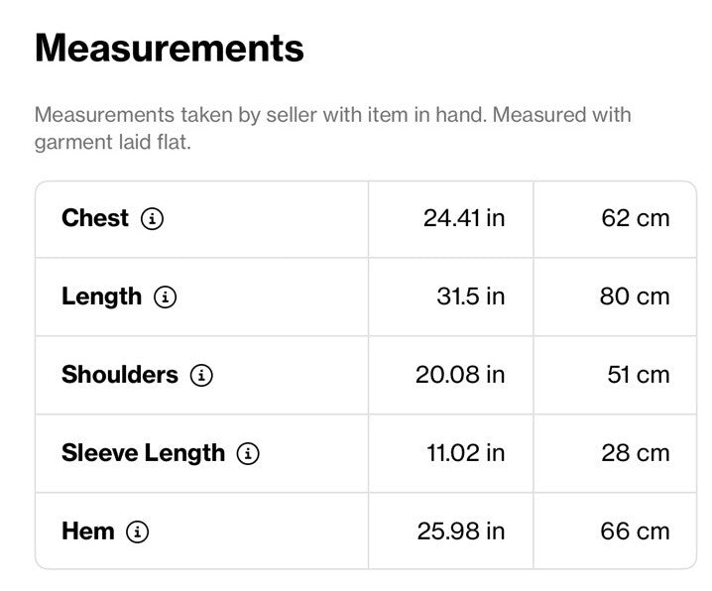Select the Shoulders label text

(x=120, y=375)
